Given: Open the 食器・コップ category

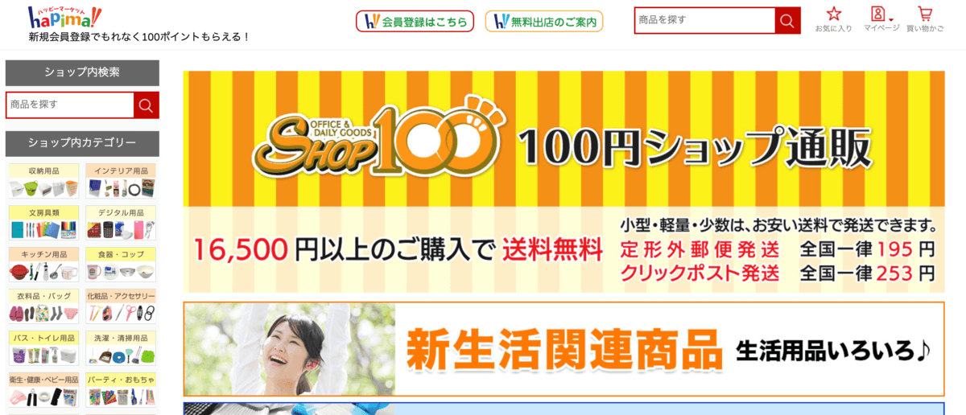Looking at the screenshot, I should (121, 265).
